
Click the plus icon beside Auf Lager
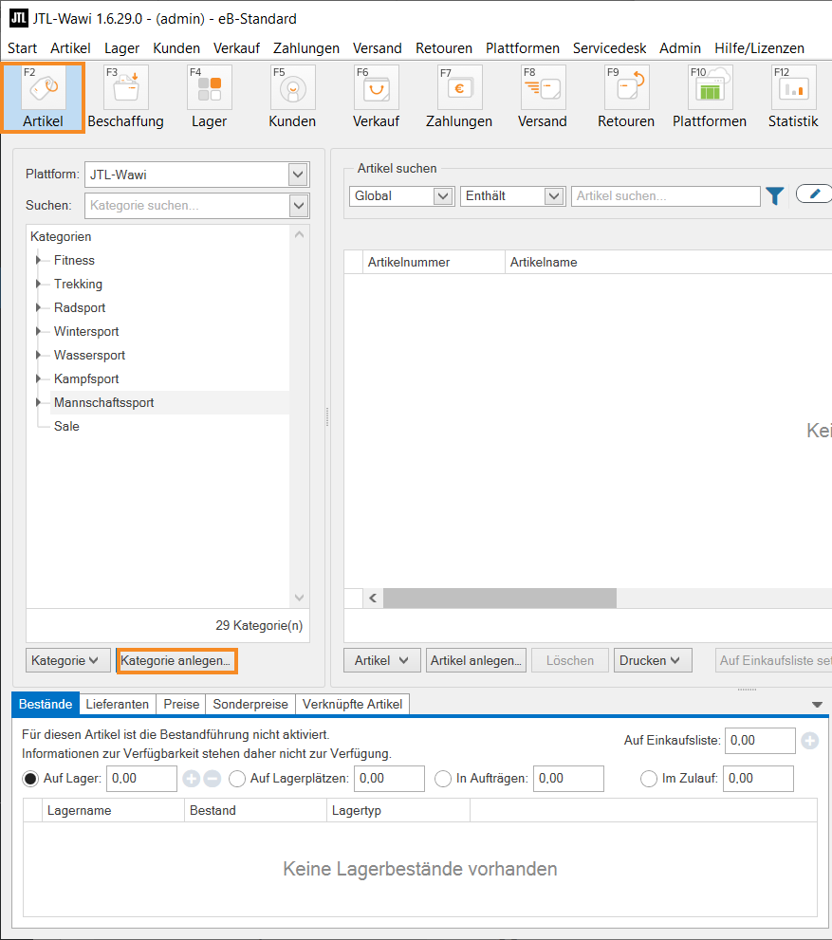click(192, 779)
